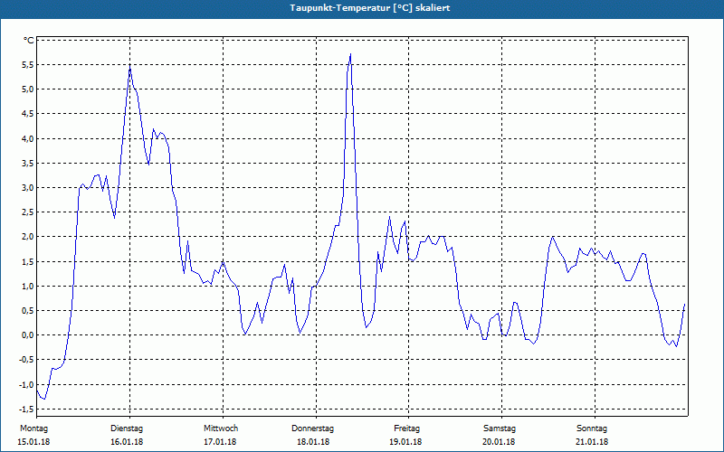Screen dimensions: 724x452
Task: Click the 18.01.18 date label
Action: click(x=313, y=442)
